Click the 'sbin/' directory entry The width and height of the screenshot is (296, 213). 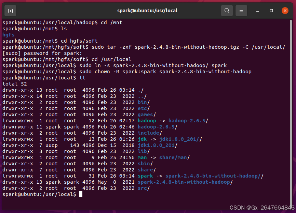click(145, 164)
